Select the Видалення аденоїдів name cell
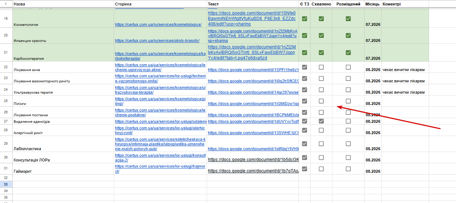The height and width of the screenshot is (203, 456). [x=63, y=121]
